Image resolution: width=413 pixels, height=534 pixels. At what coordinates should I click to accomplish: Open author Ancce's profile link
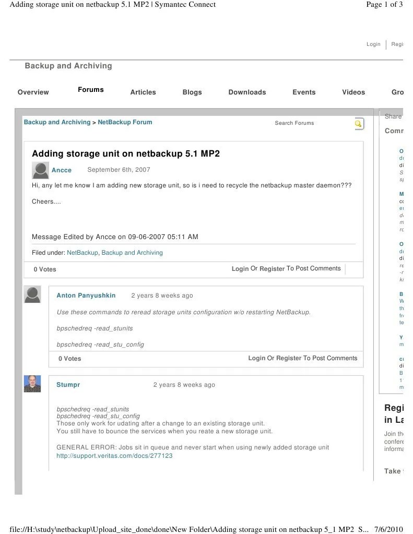pyautogui.click(x=62, y=170)
